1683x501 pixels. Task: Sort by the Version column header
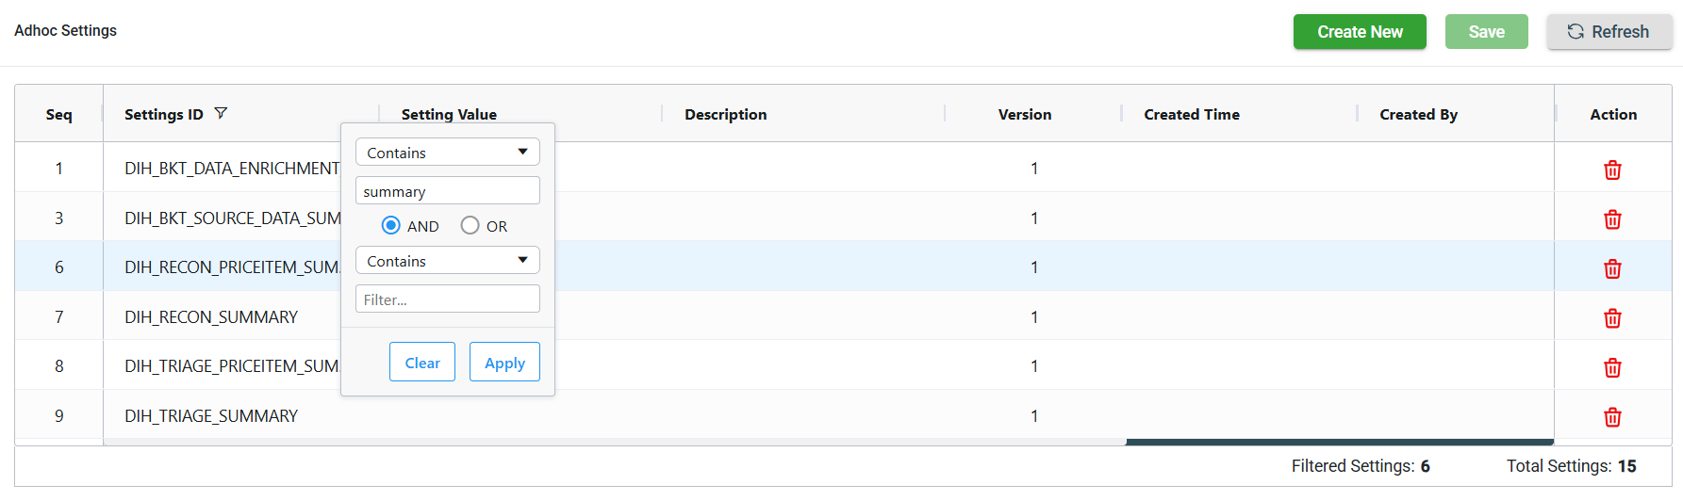(1024, 114)
